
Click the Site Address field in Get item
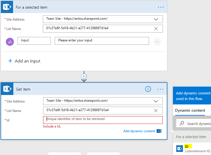tap(103, 101)
